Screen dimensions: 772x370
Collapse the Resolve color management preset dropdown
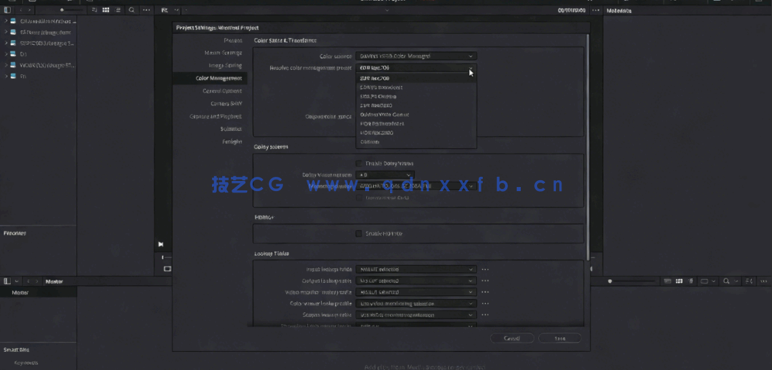[x=416, y=68]
